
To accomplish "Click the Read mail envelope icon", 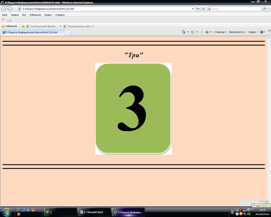I will 201,32.
